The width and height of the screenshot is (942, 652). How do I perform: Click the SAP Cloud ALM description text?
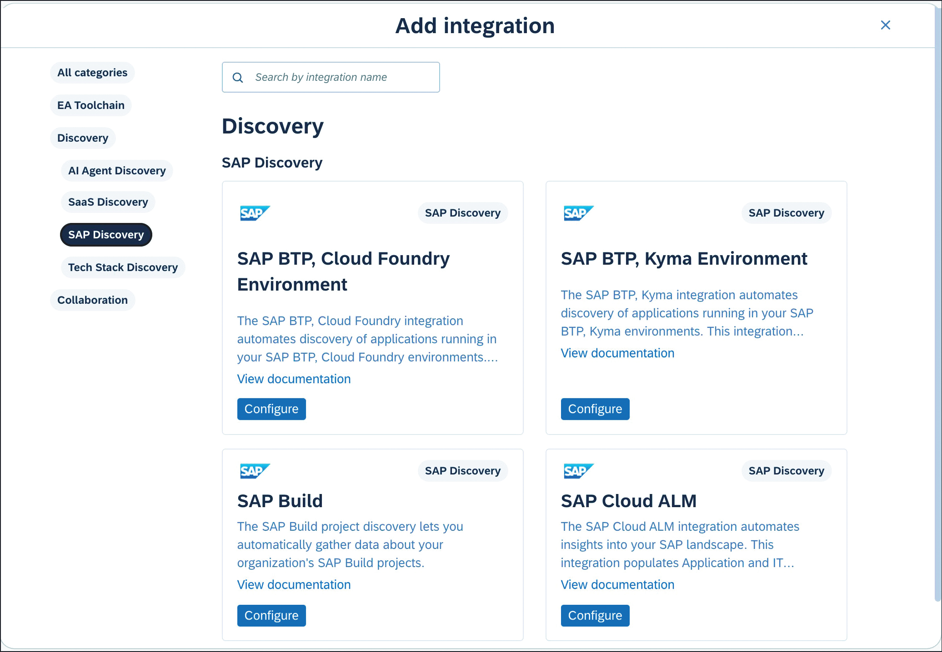point(680,545)
